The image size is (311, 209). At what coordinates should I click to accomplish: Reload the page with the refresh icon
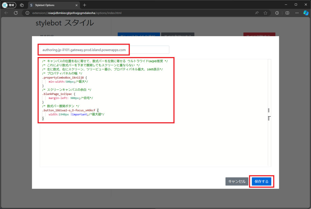(16, 13)
